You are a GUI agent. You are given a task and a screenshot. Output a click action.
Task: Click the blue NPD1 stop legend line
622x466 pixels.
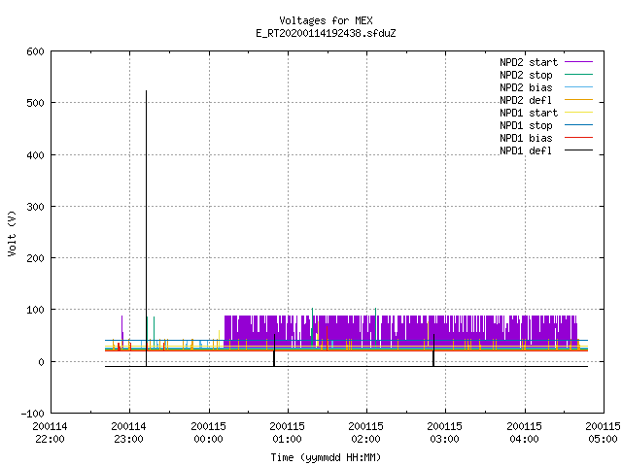click(579, 125)
